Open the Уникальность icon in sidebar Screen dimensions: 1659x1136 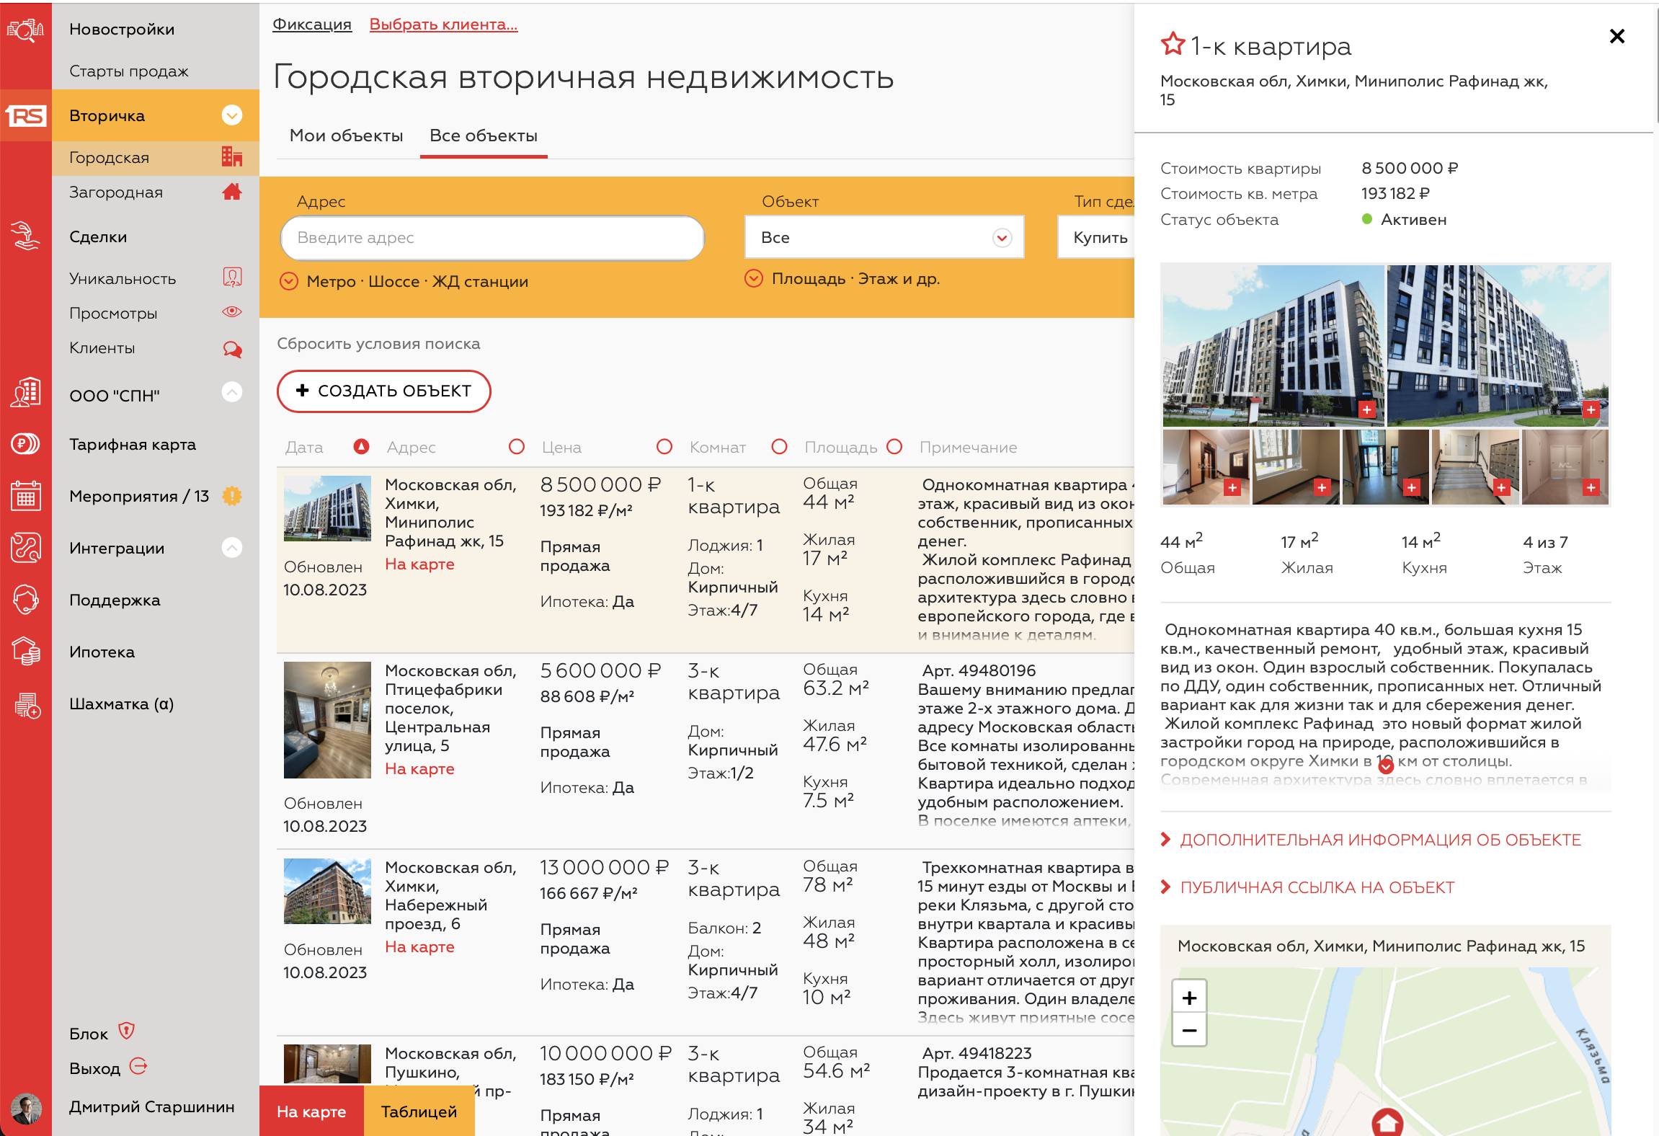click(x=231, y=278)
